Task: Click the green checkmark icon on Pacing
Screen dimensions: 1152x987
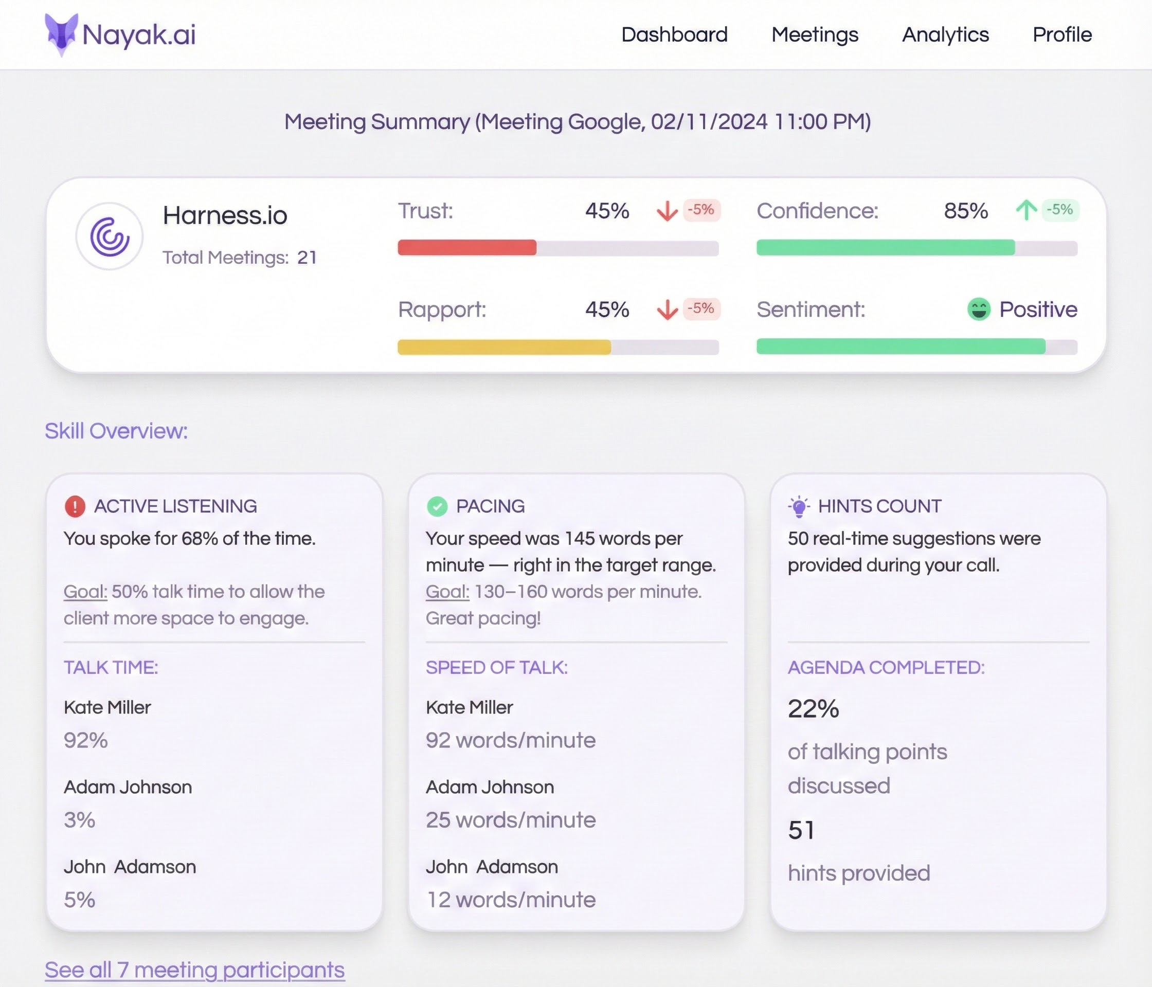Action: [x=437, y=506]
